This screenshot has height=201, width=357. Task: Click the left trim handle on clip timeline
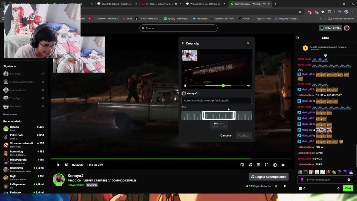(x=204, y=115)
